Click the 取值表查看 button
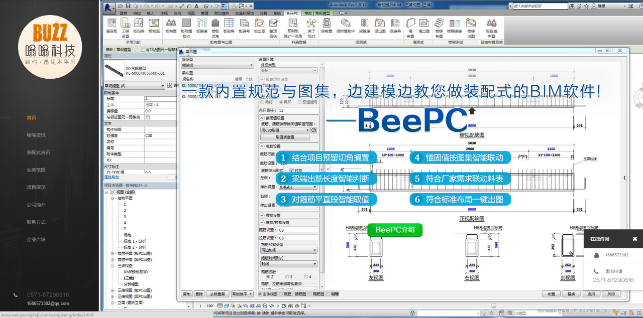643x318 pixels. tap(285, 137)
